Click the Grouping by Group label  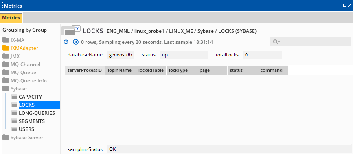(24, 30)
